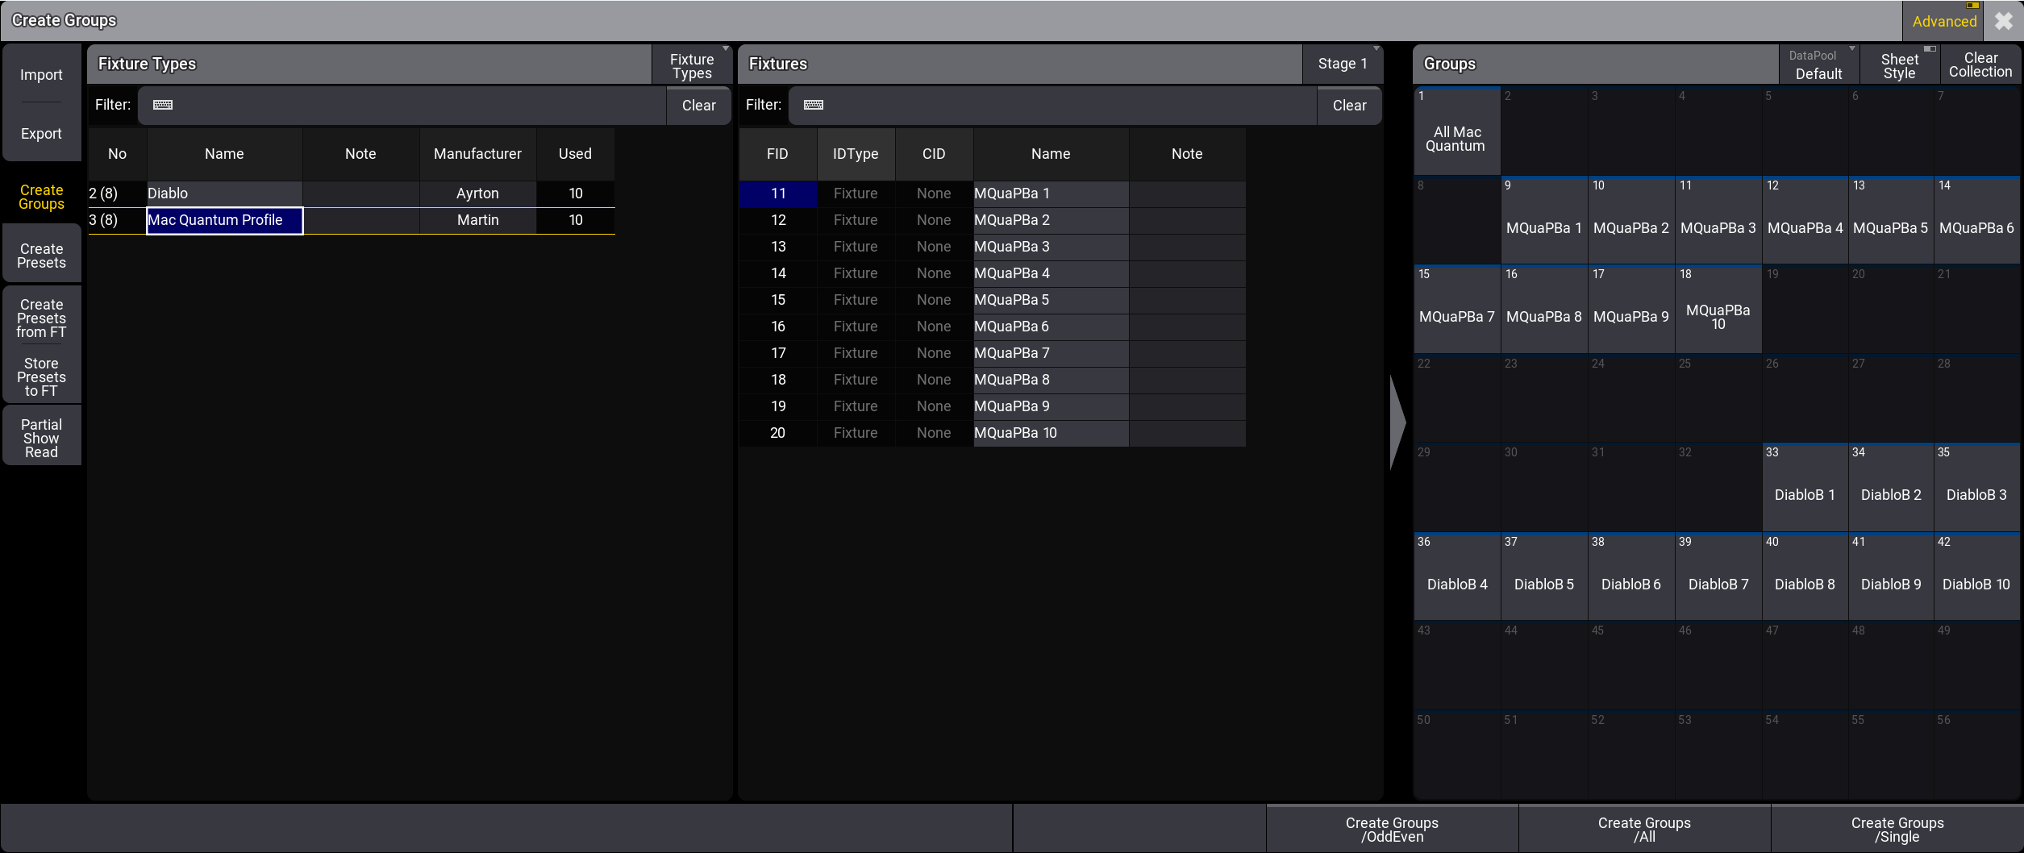Toggle Advanced mode in title bar
Image resolution: width=2024 pixels, height=853 pixels.
pyautogui.click(x=1943, y=21)
